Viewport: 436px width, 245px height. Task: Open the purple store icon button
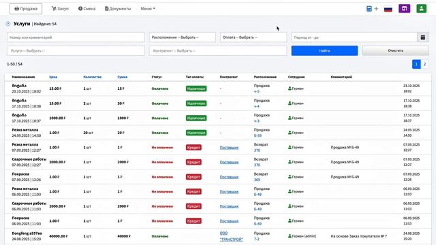pos(404,9)
